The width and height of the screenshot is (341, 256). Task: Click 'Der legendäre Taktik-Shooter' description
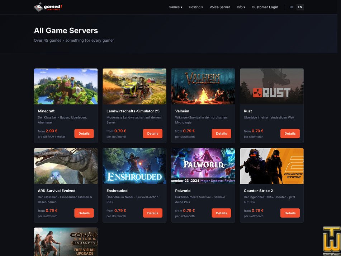click(x=269, y=200)
